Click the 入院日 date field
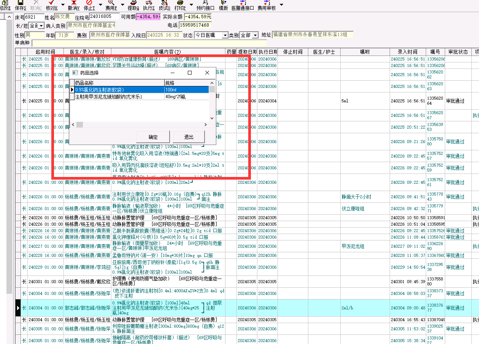 click(164, 35)
